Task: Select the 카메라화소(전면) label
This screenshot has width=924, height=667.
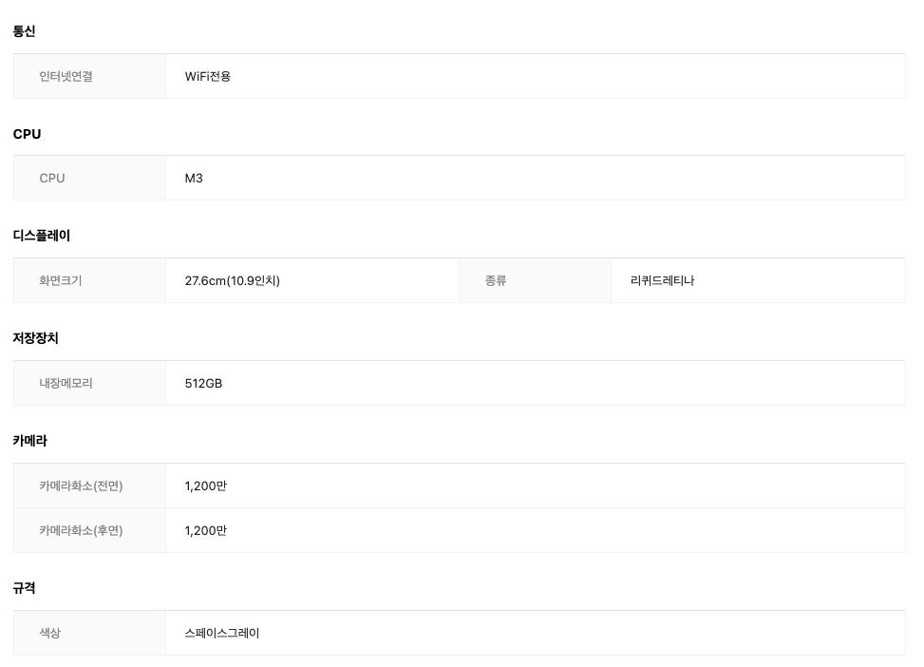Action: click(82, 486)
